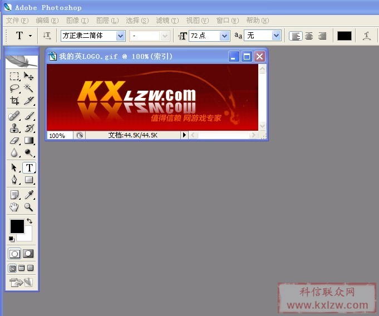
Task: Open the 滤镜 (Filter) menu
Action: (x=168, y=21)
